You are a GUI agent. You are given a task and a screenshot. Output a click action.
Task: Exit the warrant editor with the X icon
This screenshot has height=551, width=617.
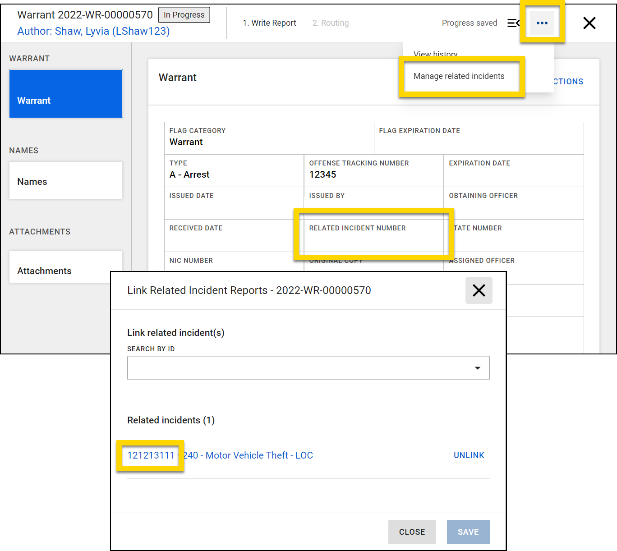[589, 23]
